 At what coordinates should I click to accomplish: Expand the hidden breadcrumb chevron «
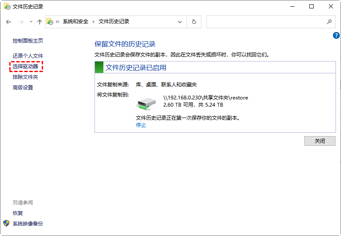57,21
